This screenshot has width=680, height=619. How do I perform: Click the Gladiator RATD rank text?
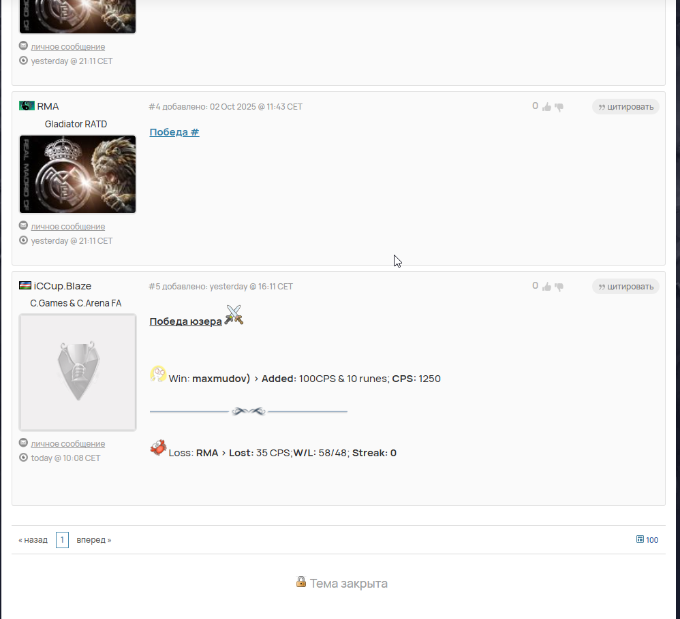coord(76,124)
